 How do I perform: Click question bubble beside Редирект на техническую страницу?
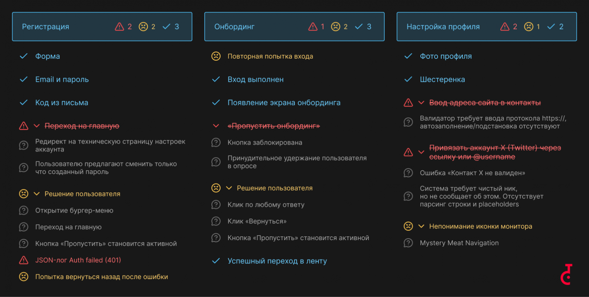click(24, 145)
